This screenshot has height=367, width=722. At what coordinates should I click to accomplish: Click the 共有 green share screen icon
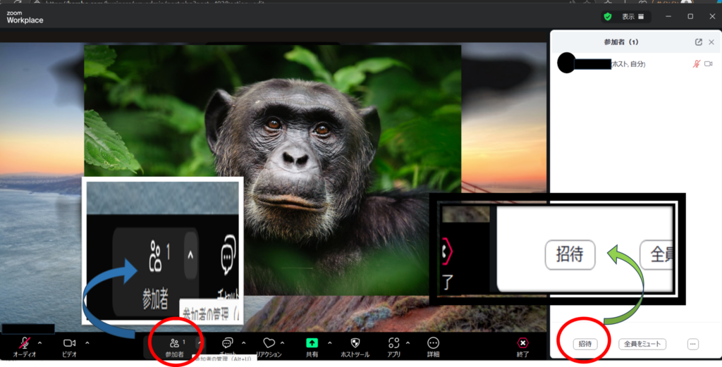[312, 343]
